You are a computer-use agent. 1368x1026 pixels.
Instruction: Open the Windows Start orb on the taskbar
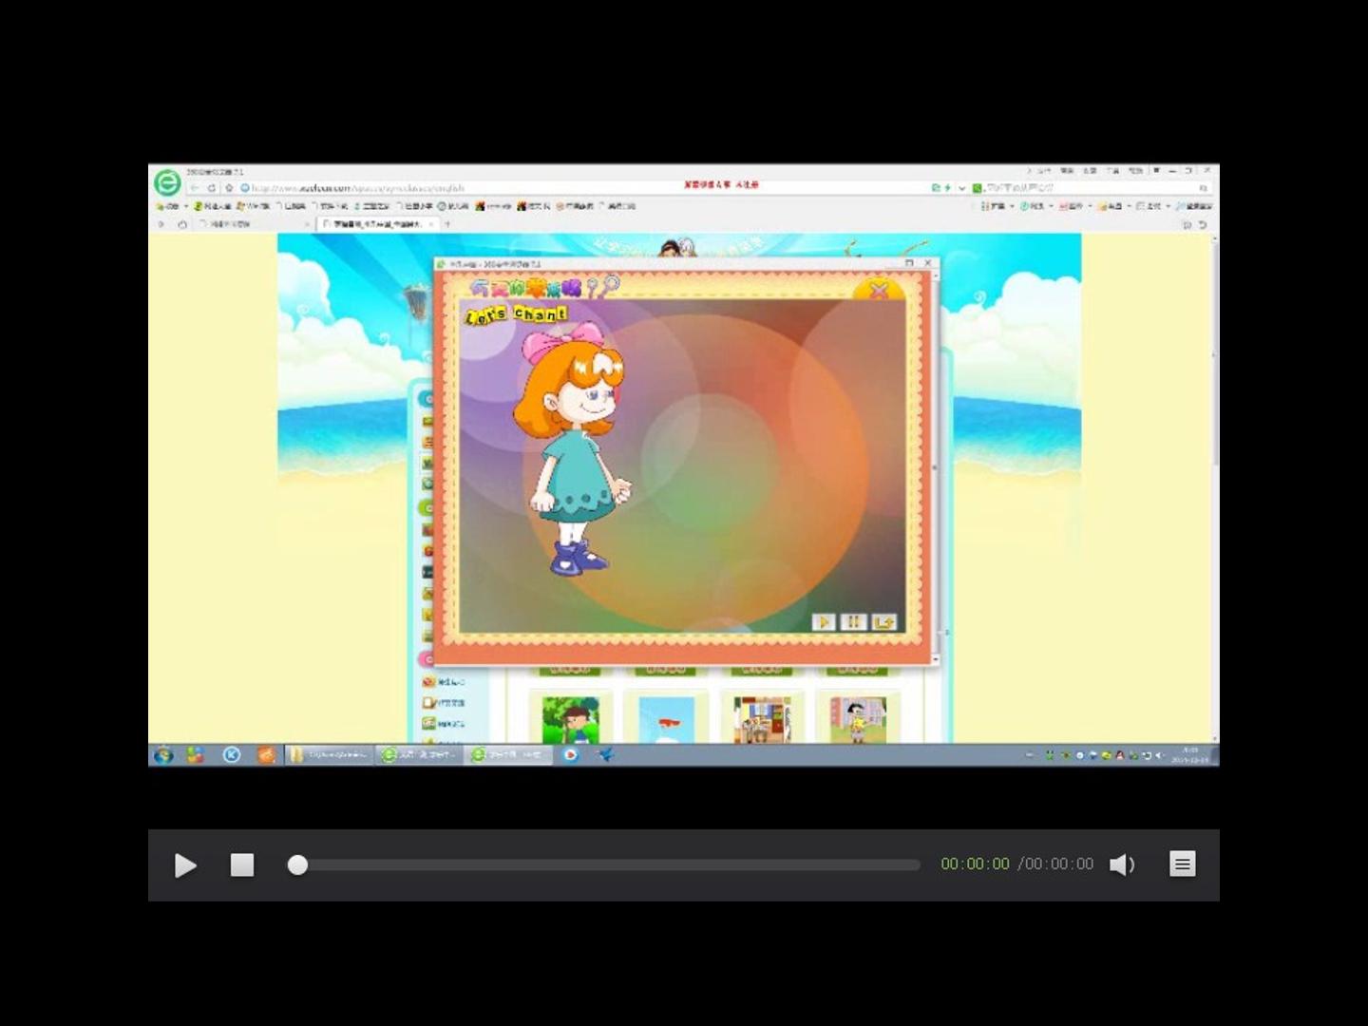point(163,755)
